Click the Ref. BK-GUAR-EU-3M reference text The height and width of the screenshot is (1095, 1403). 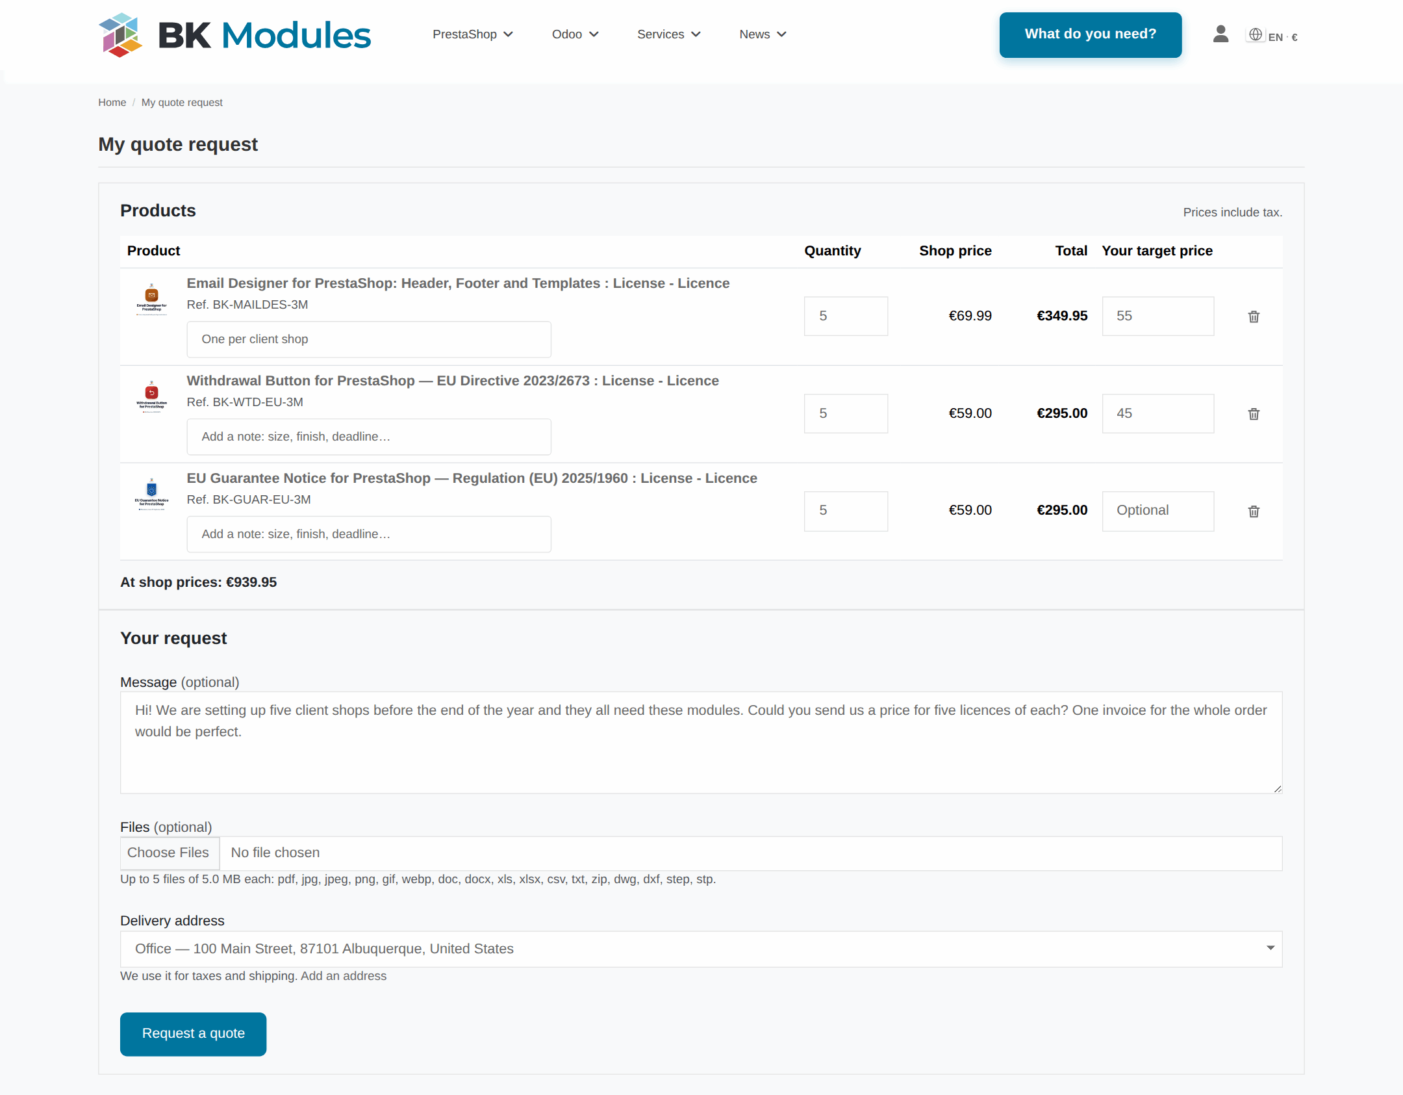tap(249, 500)
